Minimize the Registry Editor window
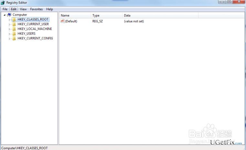Viewport: 246px width, 150px height. tap(222, 2)
